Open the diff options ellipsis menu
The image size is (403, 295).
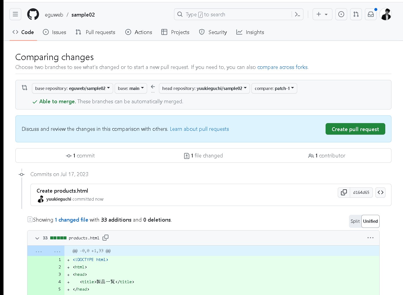[370, 238]
